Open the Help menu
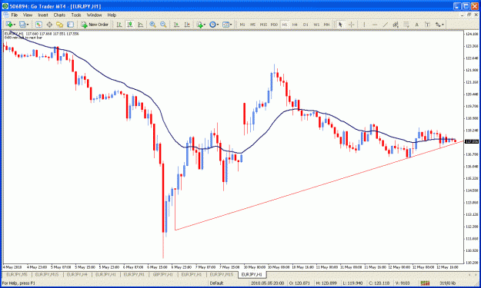Screen dimensions: 481x288 point(112,15)
